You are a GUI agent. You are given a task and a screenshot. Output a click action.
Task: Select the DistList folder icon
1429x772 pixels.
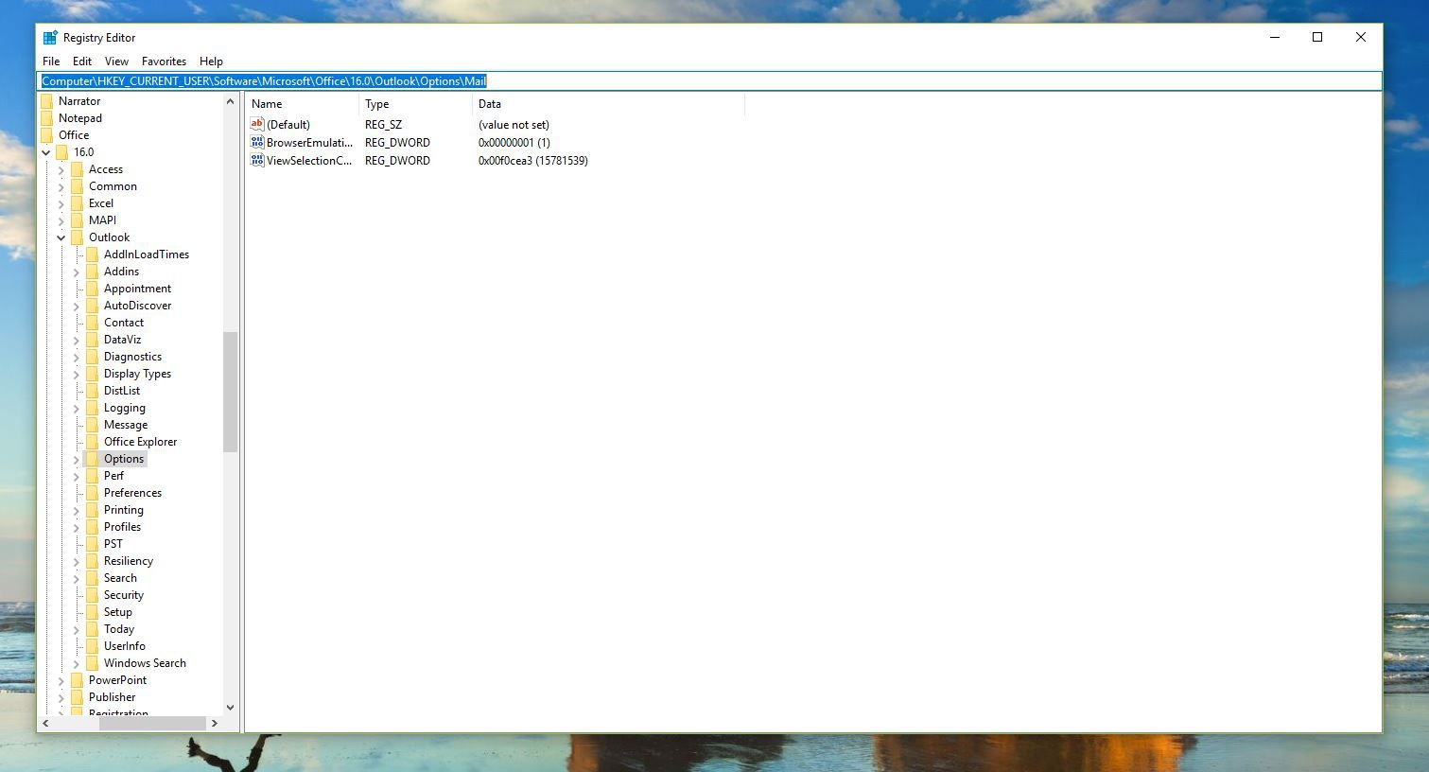92,391
